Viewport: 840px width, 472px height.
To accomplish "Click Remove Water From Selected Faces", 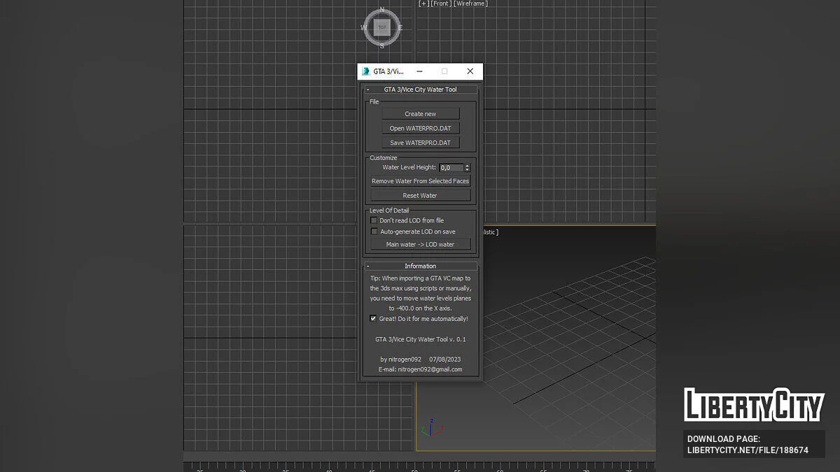I will pos(420,181).
